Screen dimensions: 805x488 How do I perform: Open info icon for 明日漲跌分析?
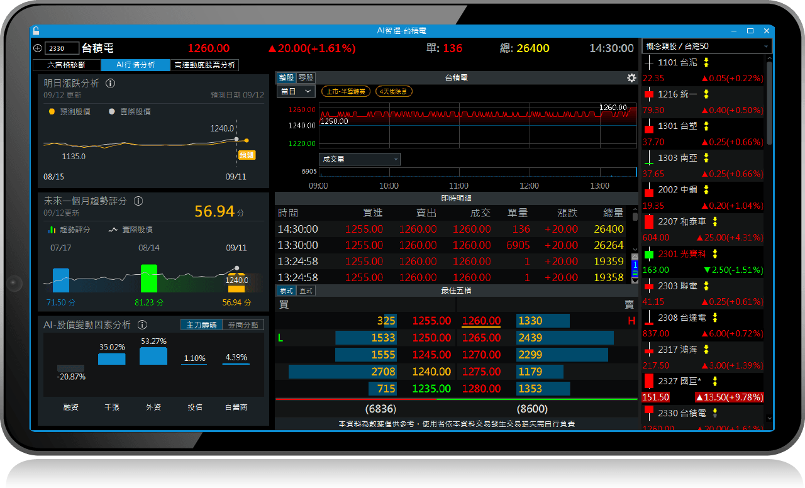tap(110, 83)
